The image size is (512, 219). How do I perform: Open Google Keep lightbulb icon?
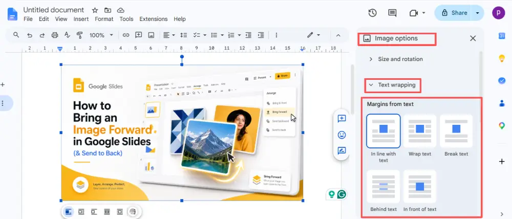click(x=502, y=58)
